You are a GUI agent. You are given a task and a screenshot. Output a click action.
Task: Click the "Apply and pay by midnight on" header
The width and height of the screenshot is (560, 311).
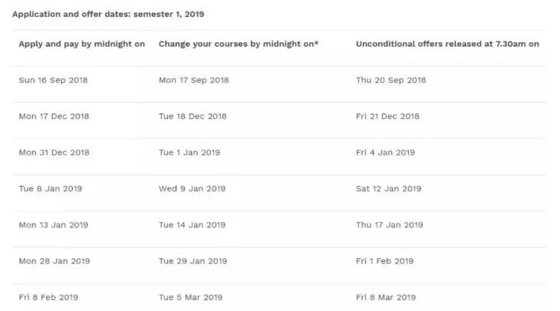click(x=82, y=44)
